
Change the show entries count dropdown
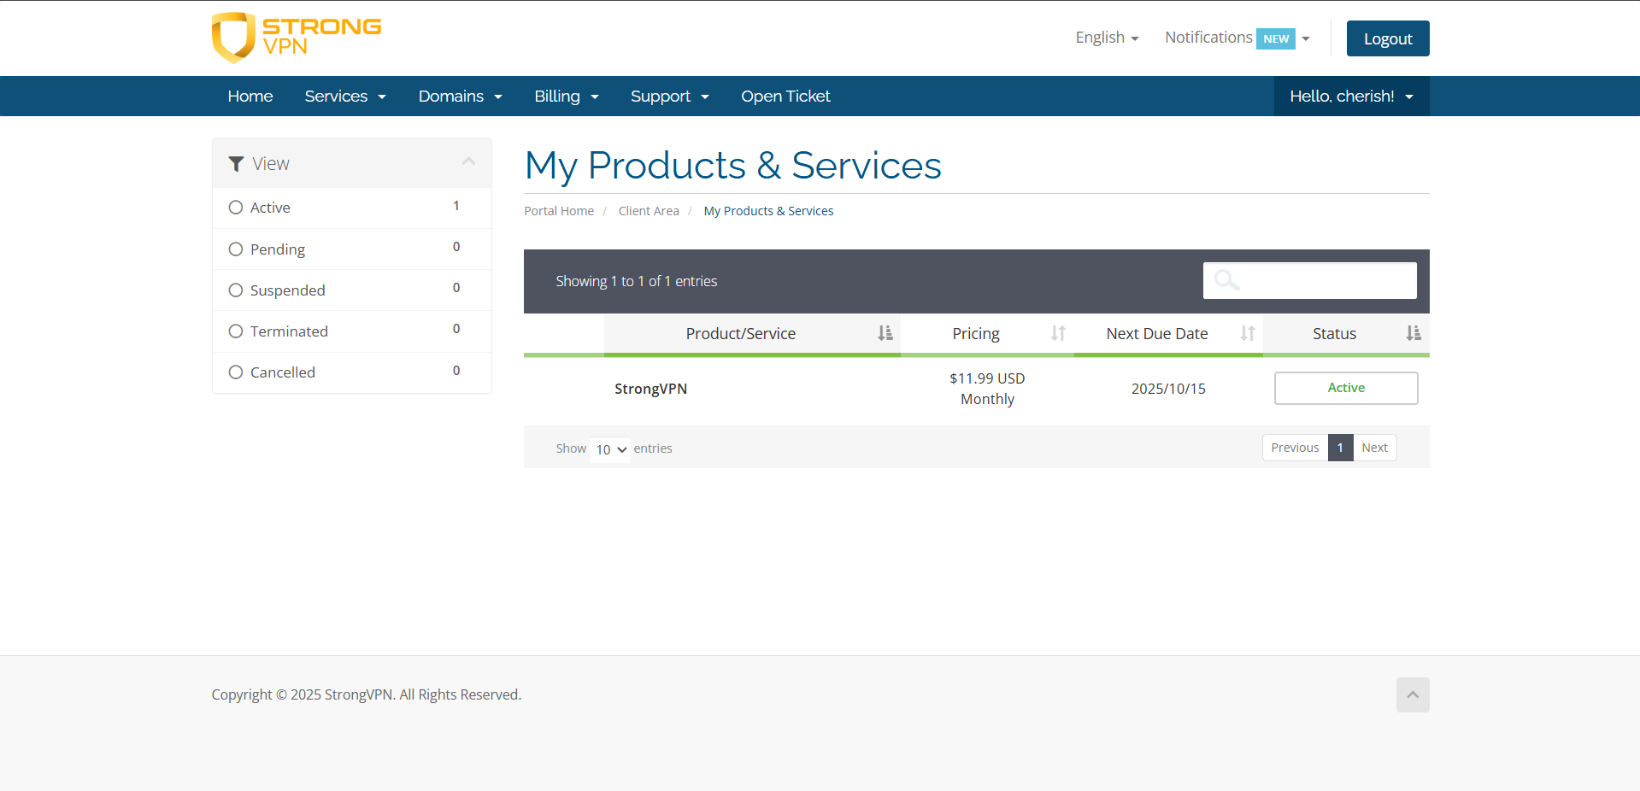click(610, 449)
